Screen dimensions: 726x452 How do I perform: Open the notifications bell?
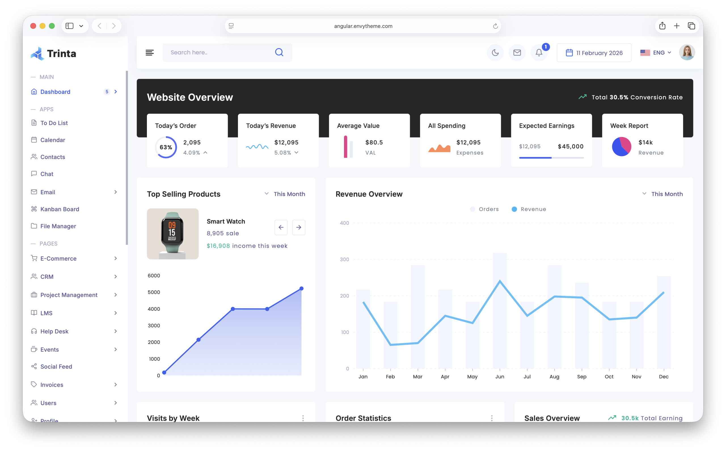tap(539, 53)
